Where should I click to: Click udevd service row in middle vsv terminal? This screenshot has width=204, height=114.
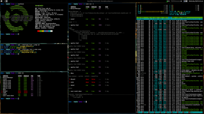coord(89,85)
